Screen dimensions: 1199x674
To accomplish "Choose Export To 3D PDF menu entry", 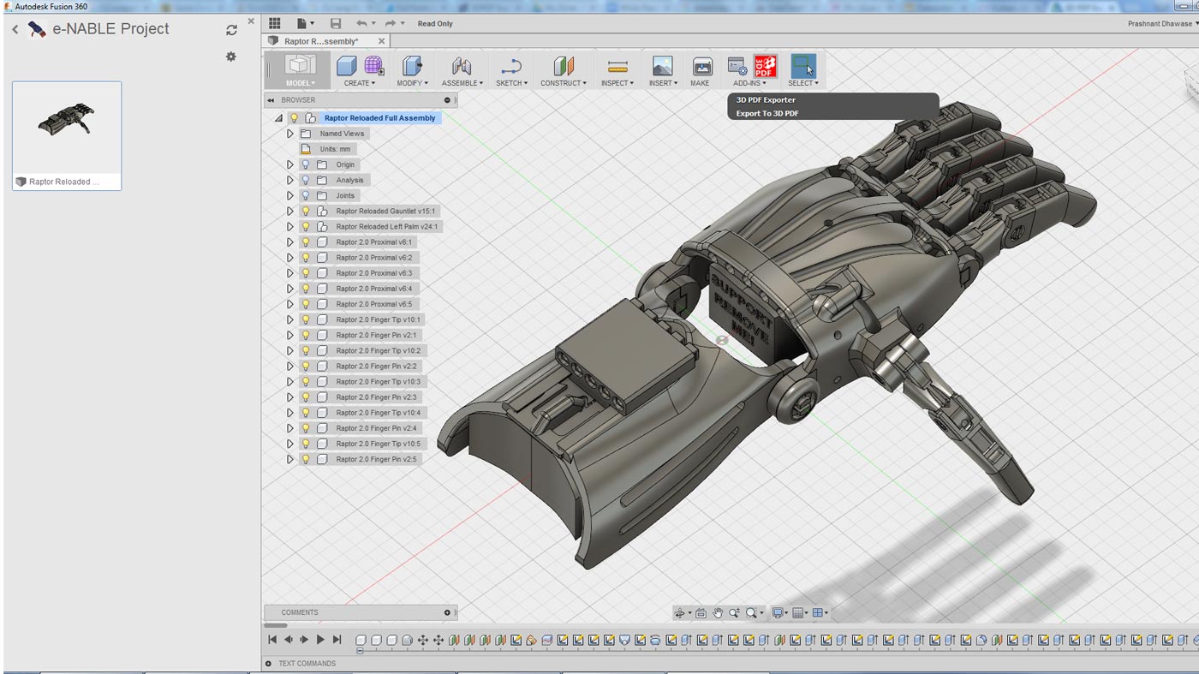I will [x=767, y=113].
